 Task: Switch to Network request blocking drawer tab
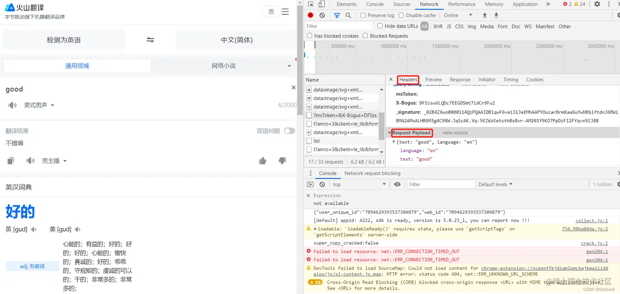point(372,173)
